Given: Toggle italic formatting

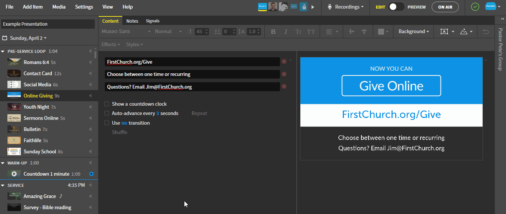Looking at the screenshot, I should coord(286,32).
